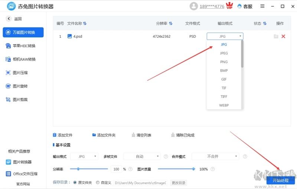This screenshot has height=189, width=297.
Task: Sort by 状态 using the arrows icon
Action: point(265,23)
